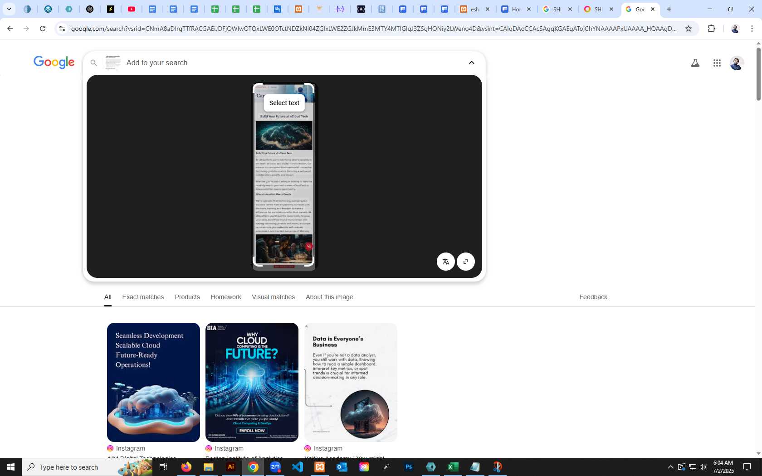762x476 pixels.
Task: Switch to Visual matches tab
Action: pyautogui.click(x=274, y=297)
